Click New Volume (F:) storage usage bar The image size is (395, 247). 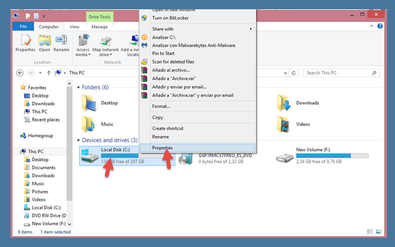tap(323, 155)
